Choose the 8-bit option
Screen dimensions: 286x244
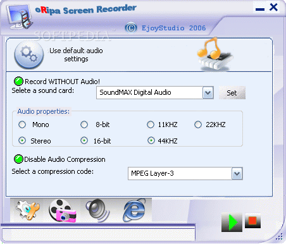(84, 125)
